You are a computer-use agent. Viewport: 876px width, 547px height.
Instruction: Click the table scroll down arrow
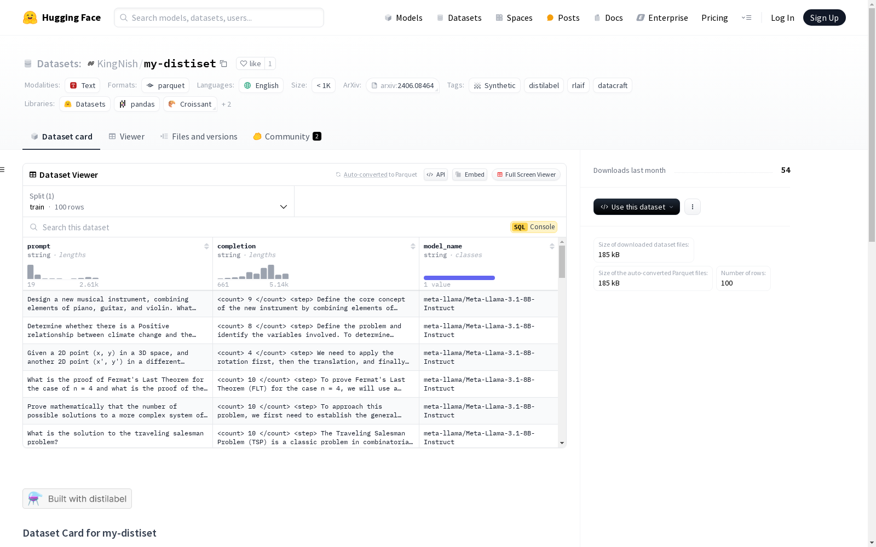pyautogui.click(x=562, y=443)
